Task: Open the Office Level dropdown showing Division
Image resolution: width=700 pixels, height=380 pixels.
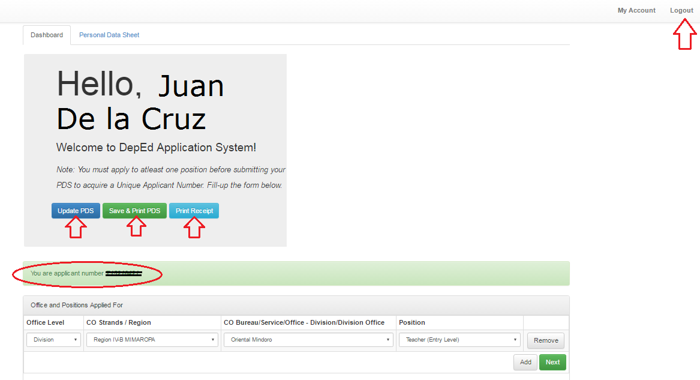Action: point(53,339)
